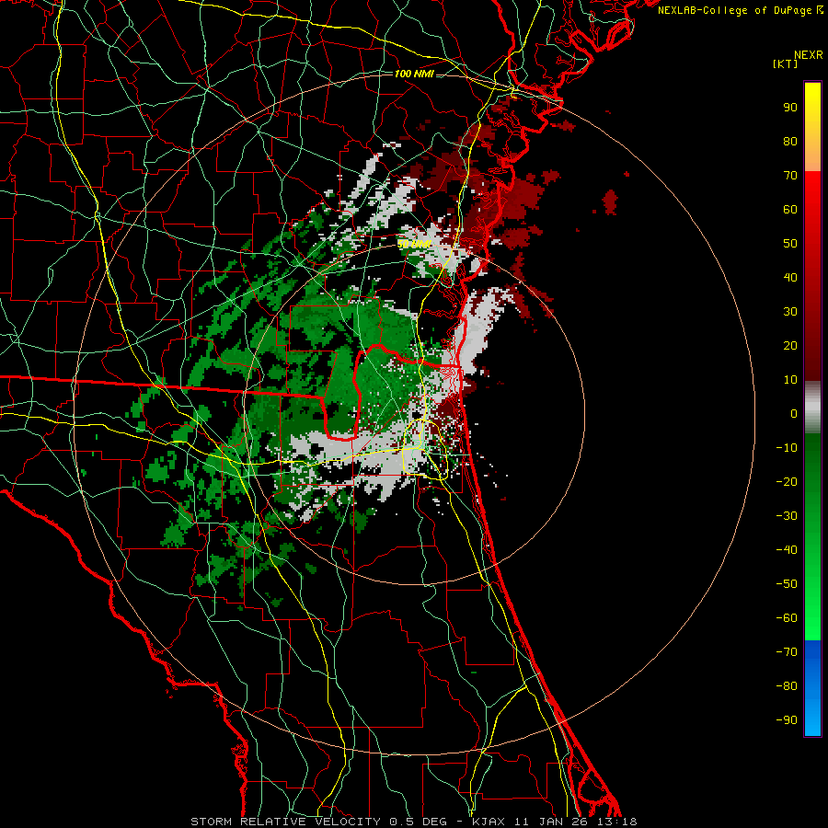Click the -70 value on velocity scale

click(787, 651)
